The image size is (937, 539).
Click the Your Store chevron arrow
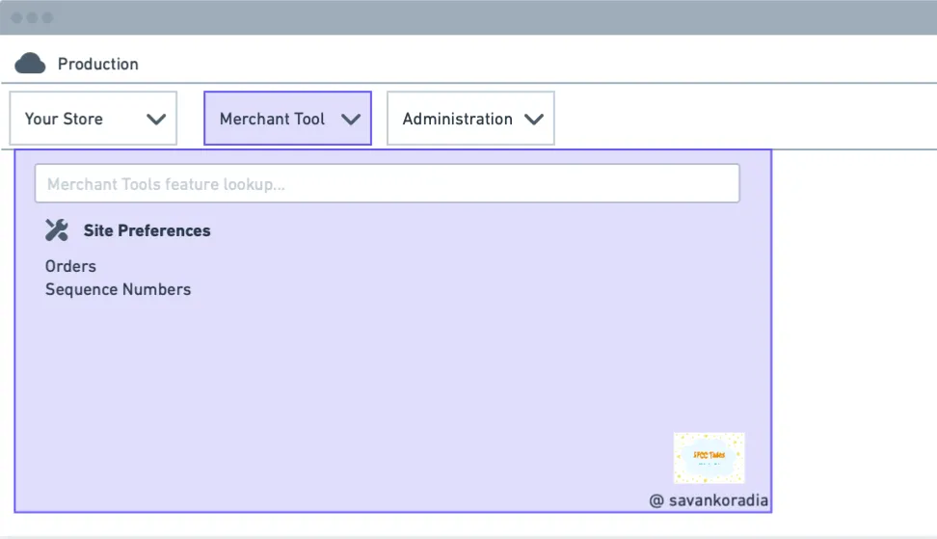[156, 119]
